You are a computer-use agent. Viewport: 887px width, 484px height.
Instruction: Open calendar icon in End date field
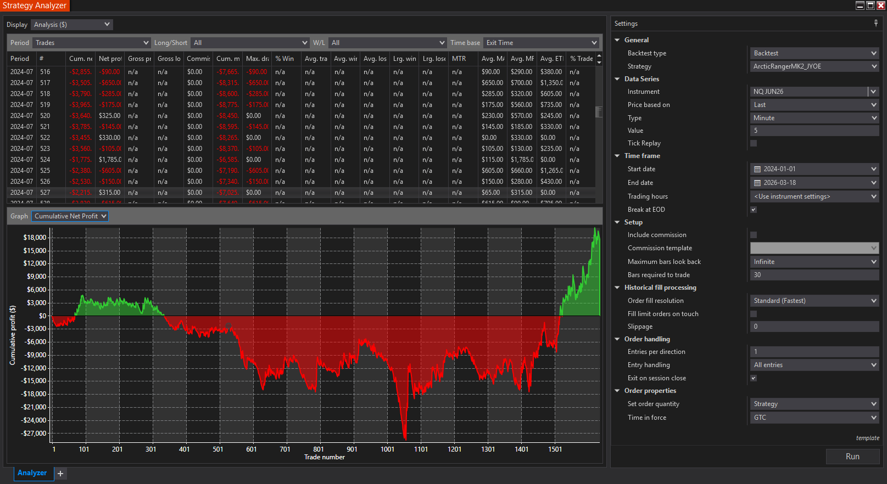point(757,183)
